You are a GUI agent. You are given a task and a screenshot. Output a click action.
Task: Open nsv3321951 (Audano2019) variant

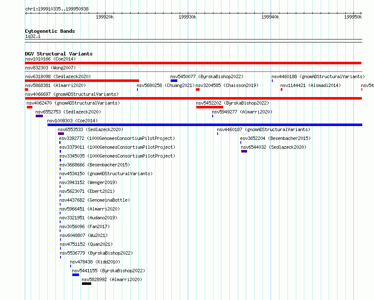(x=88, y=218)
